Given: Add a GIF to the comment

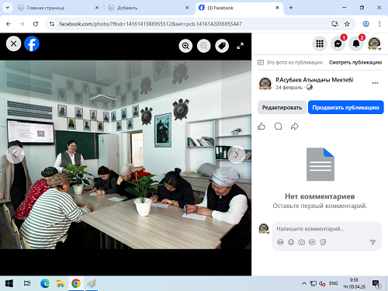Looking at the screenshot, I should coord(312,242).
